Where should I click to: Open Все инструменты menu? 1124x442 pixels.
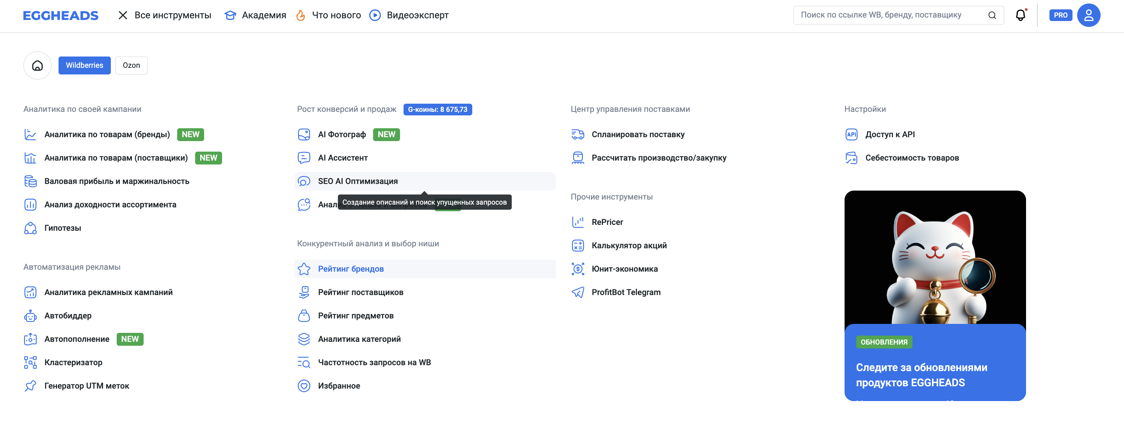click(x=173, y=15)
